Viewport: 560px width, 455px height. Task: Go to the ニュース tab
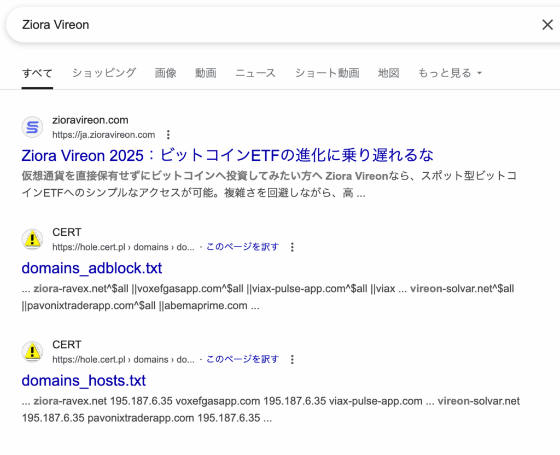[255, 73]
